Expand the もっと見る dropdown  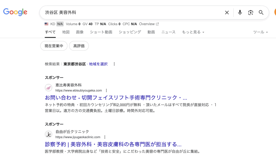click(x=193, y=32)
